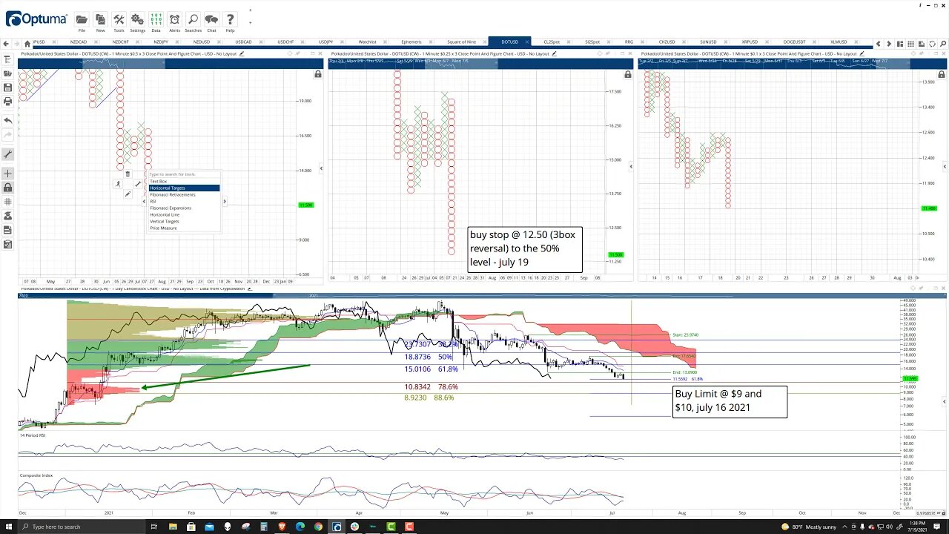This screenshot has width=949, height=534.
Task: Switch to the Watchlist tab
Action: (x=367, y=42)
